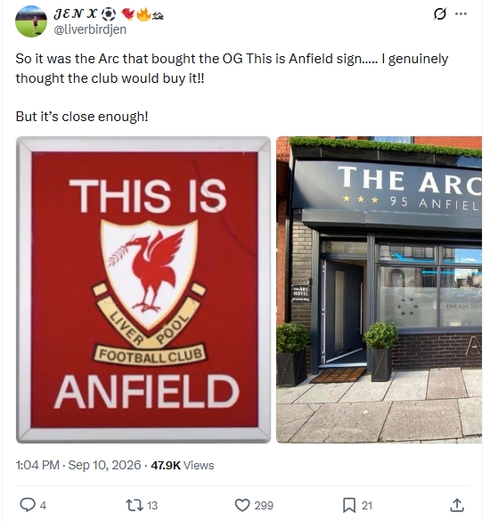Click the 299 likes count
The image size is (498, 521).
tap(264, 505)
